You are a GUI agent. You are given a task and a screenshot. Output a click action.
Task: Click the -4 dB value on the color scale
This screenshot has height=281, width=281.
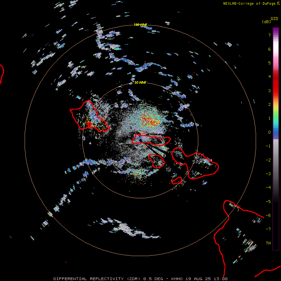(x=268, y=188)
